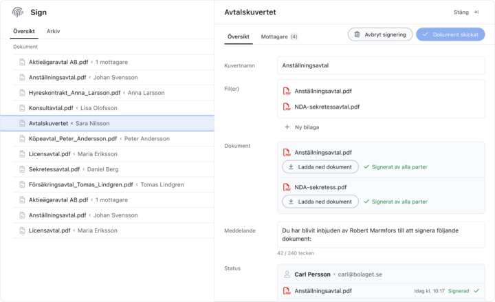Click the PDF icon of NDA-sekretess.pdf
The image size is (495, 302).
(287, 187)
